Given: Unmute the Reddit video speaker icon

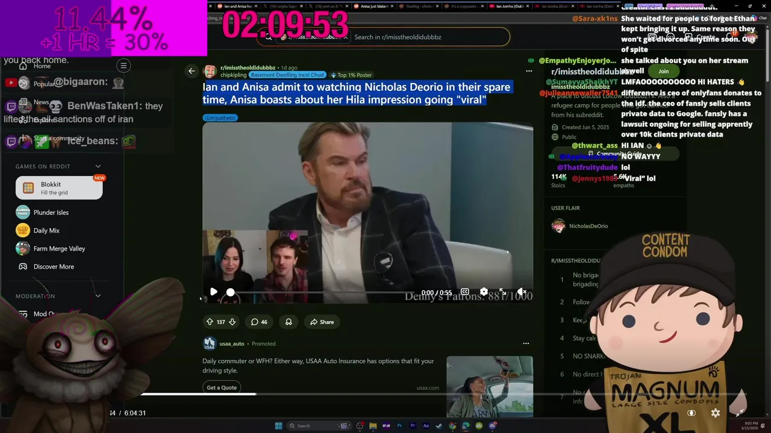Looking at the screenshot, I should (x=522, y=292).
